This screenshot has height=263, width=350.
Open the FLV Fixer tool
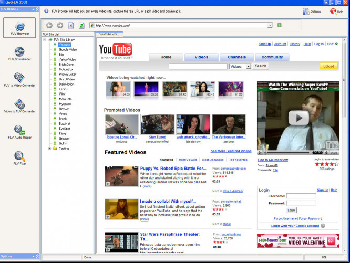pyautogui.click(x=19, y=158)
